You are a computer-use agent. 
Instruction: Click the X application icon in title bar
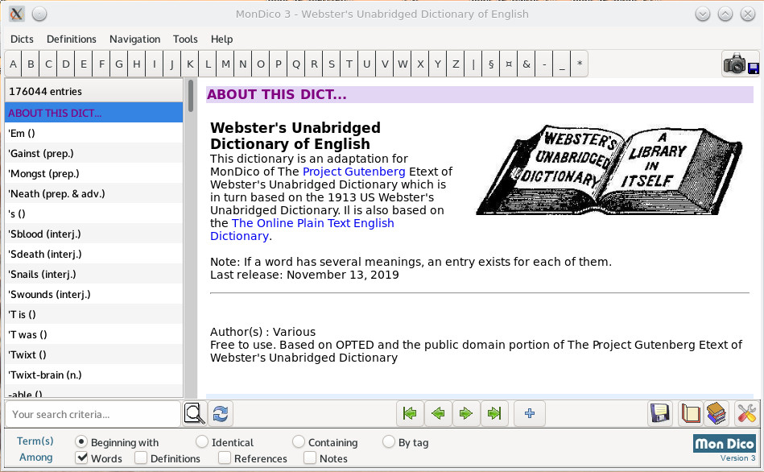tap(17, 14)
